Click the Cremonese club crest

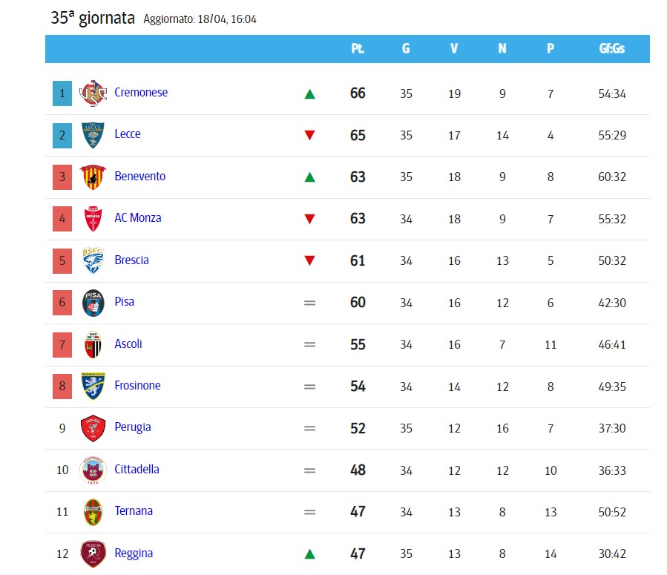pos(93,93)
